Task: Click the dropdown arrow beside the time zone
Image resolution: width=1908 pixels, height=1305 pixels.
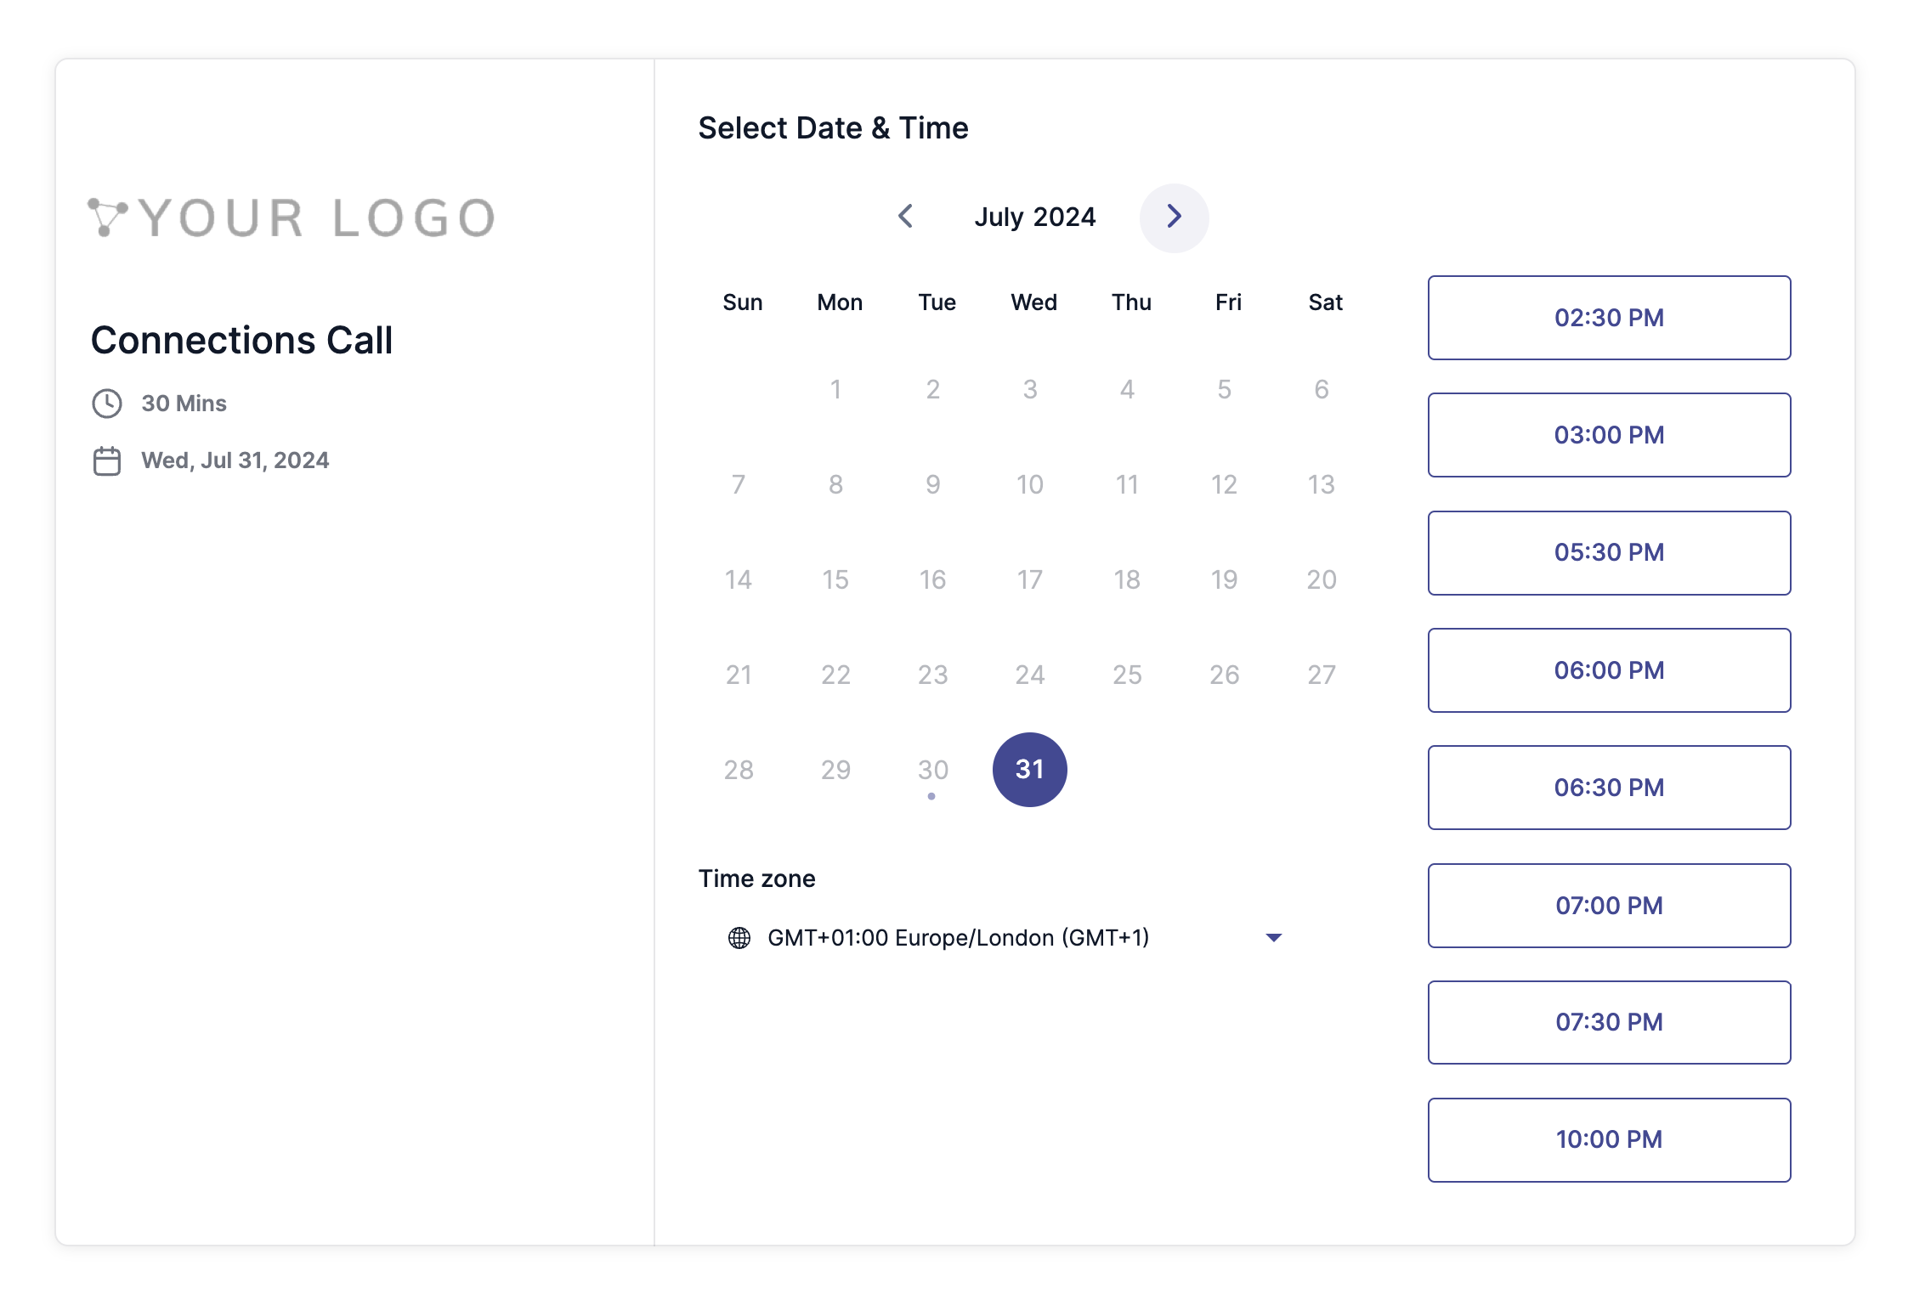Action: (x=1273, y=937)
